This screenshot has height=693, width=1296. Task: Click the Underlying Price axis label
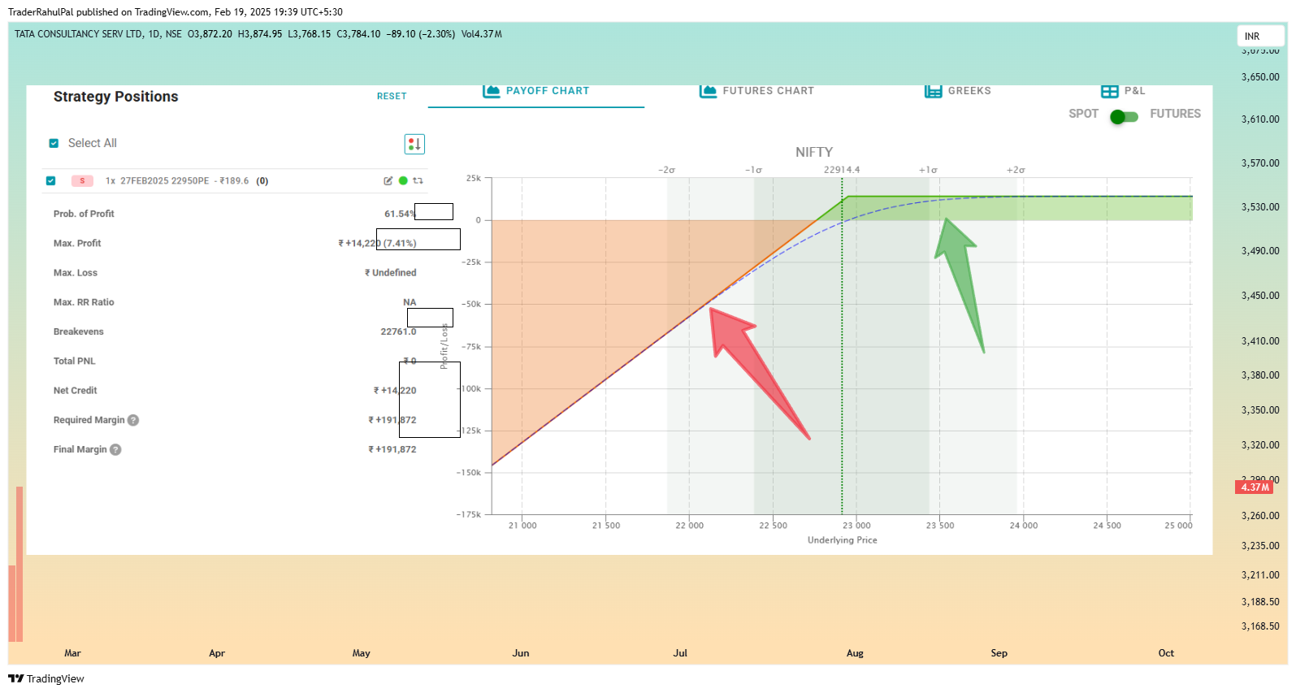tap(843, 540)
